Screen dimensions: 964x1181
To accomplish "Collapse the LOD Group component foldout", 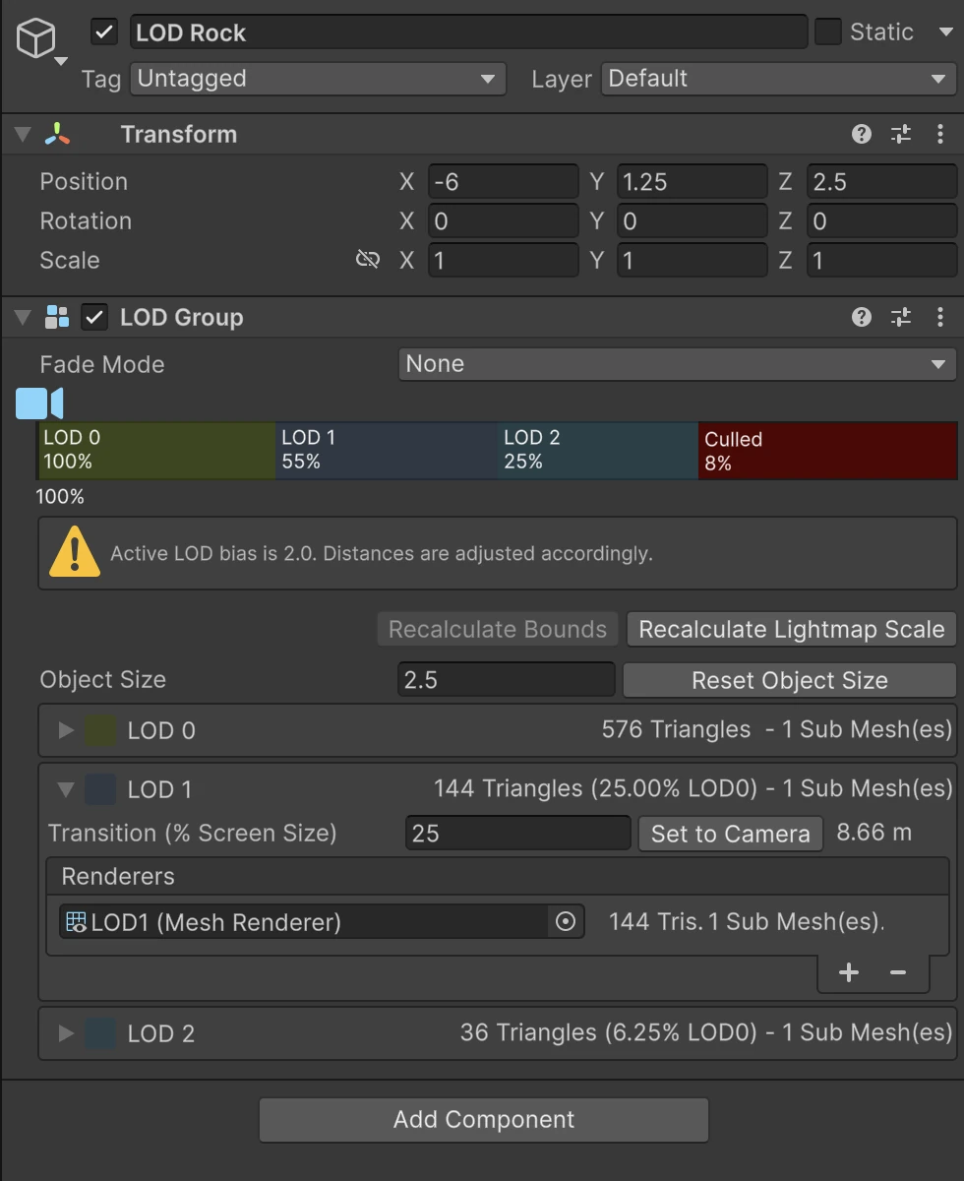I will pos(23,317).
